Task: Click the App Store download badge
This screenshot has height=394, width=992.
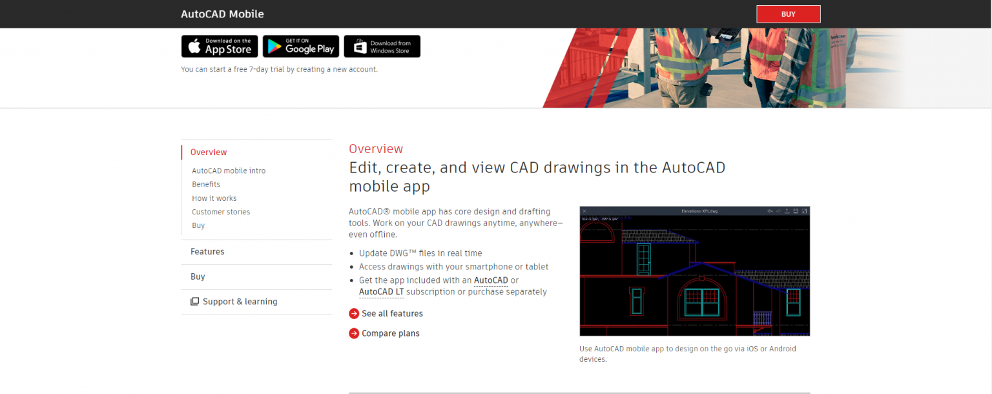Action: click(220, 47)
